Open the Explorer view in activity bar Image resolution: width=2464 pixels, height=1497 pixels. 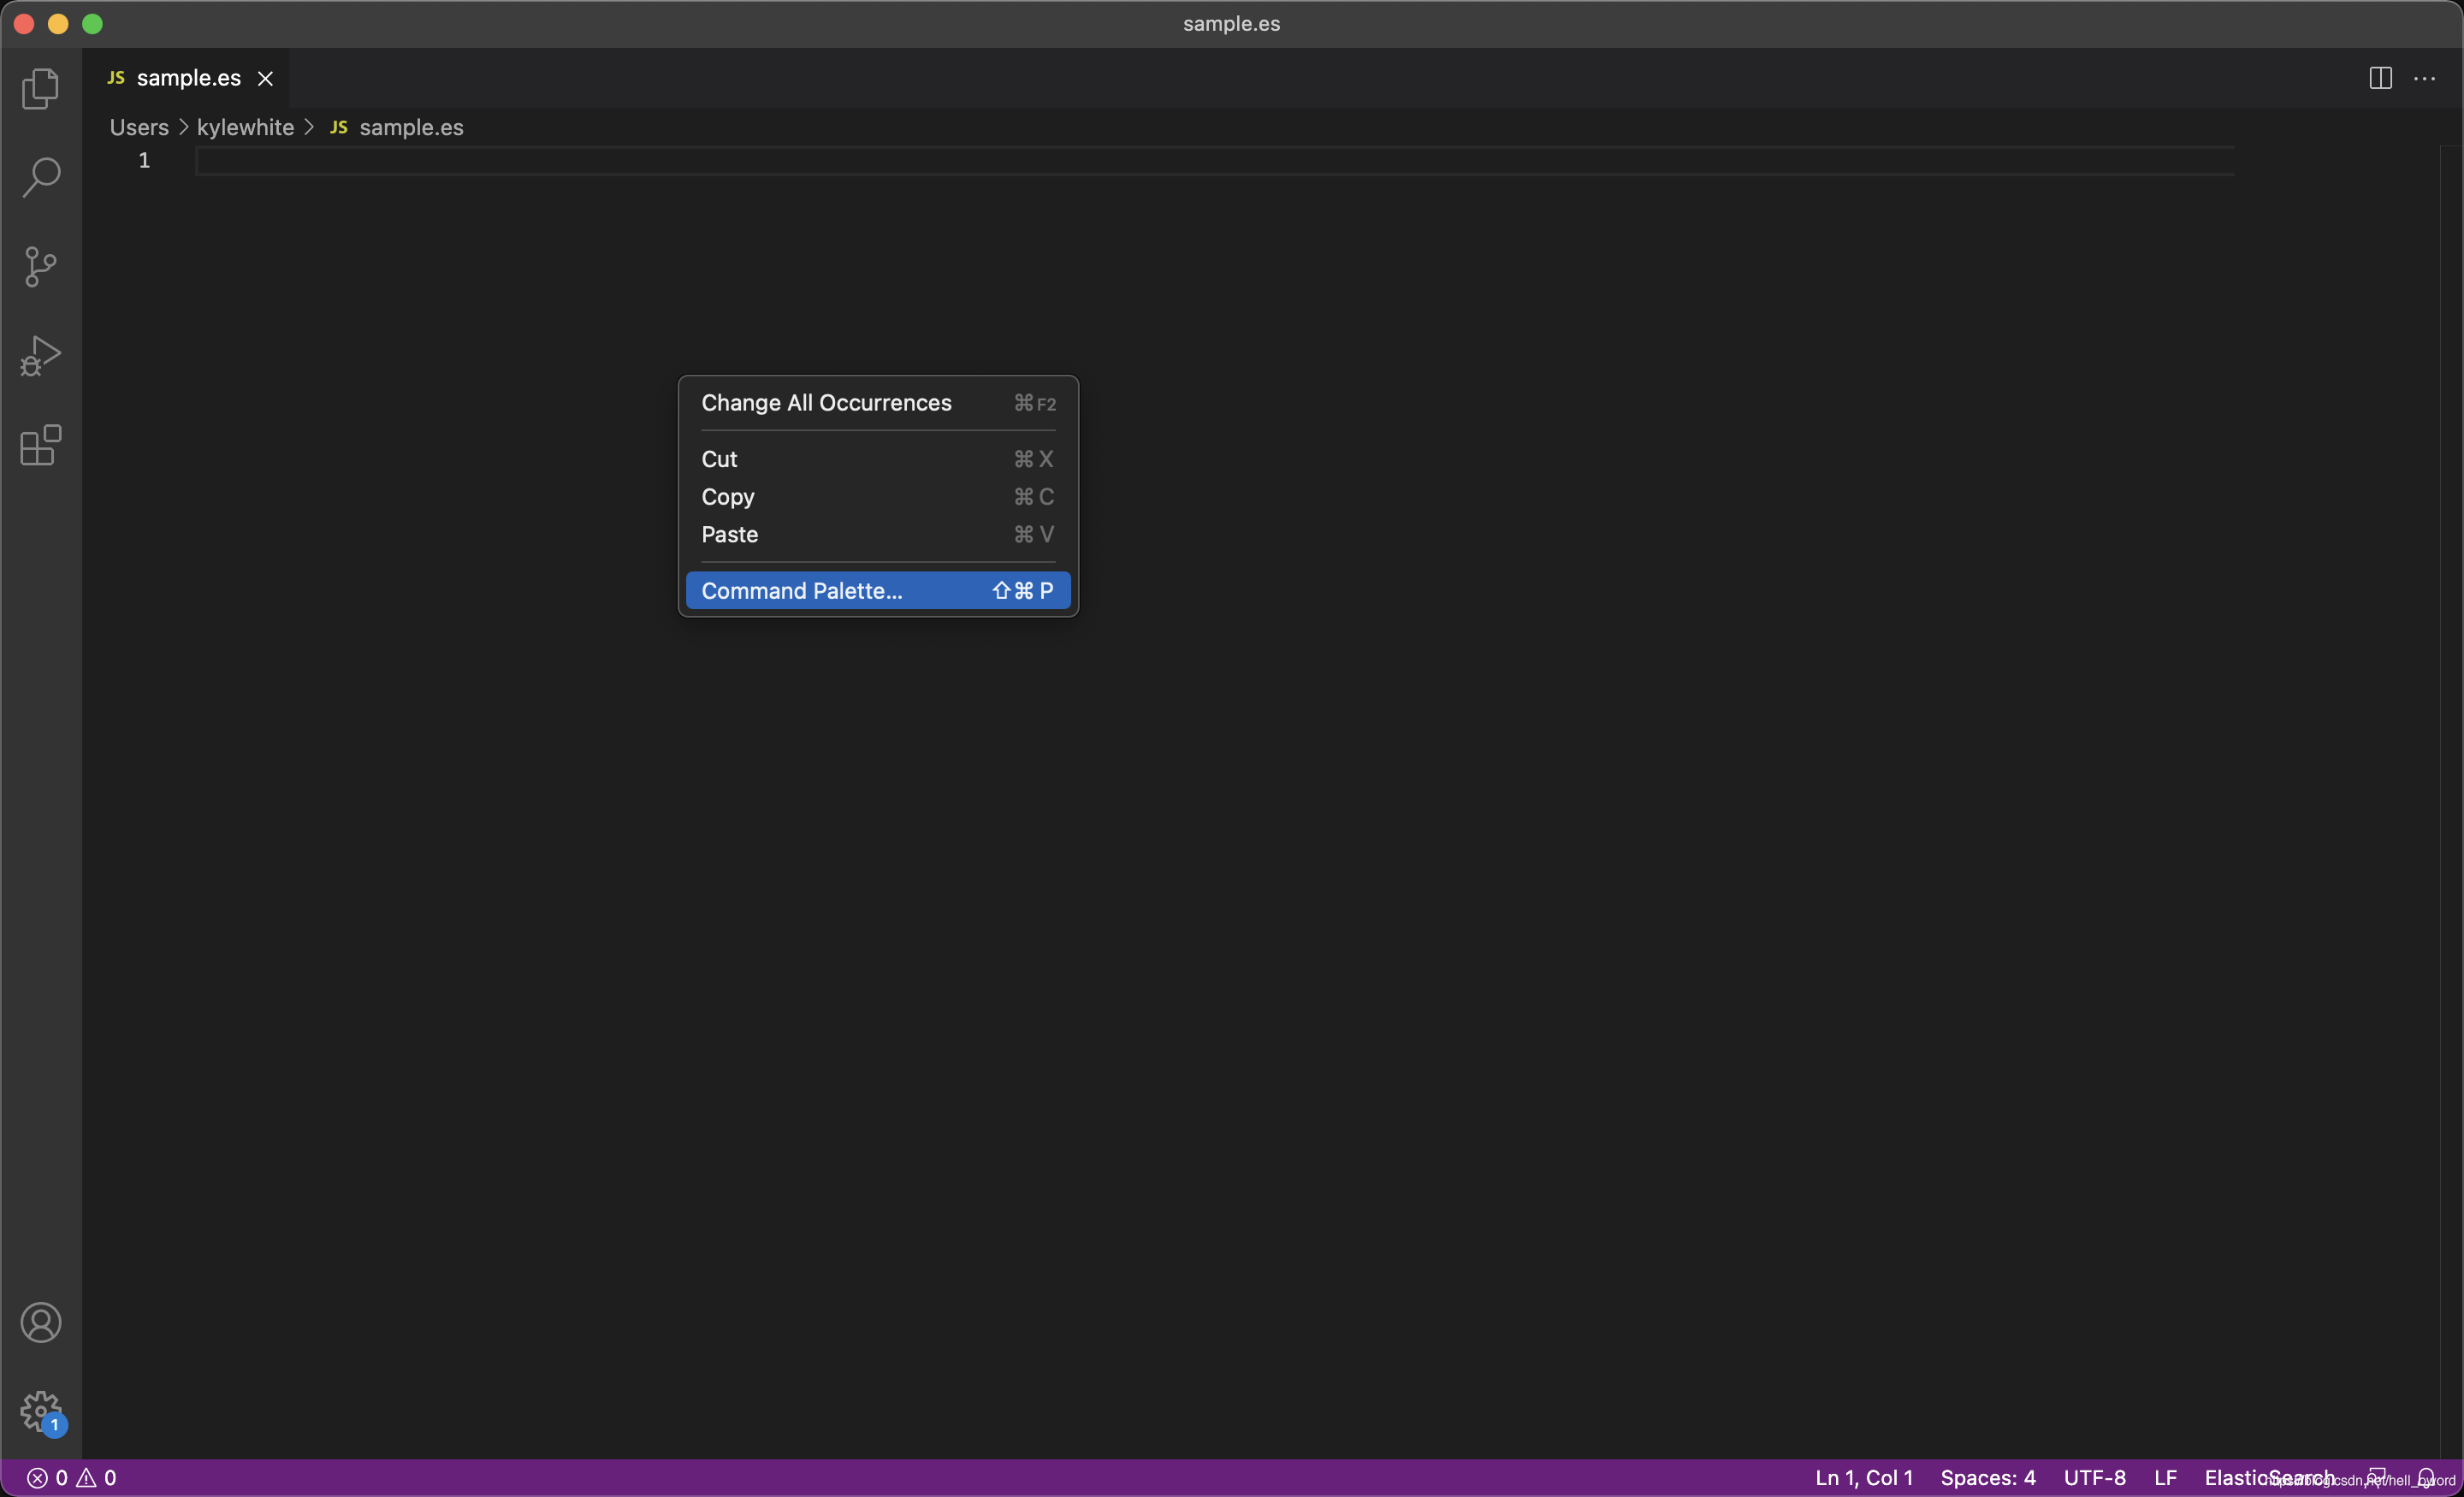click(x=41, y=88)
